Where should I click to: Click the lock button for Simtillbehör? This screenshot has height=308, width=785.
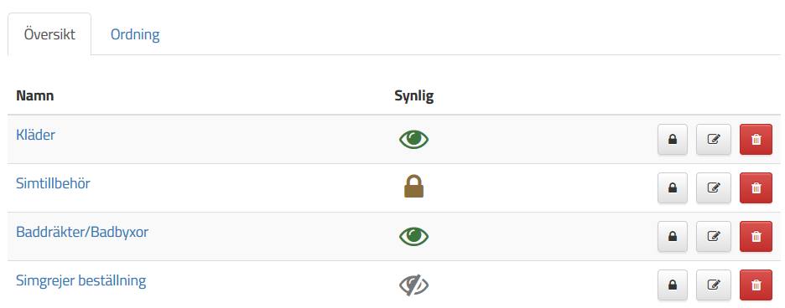click(x=673, y=188)
